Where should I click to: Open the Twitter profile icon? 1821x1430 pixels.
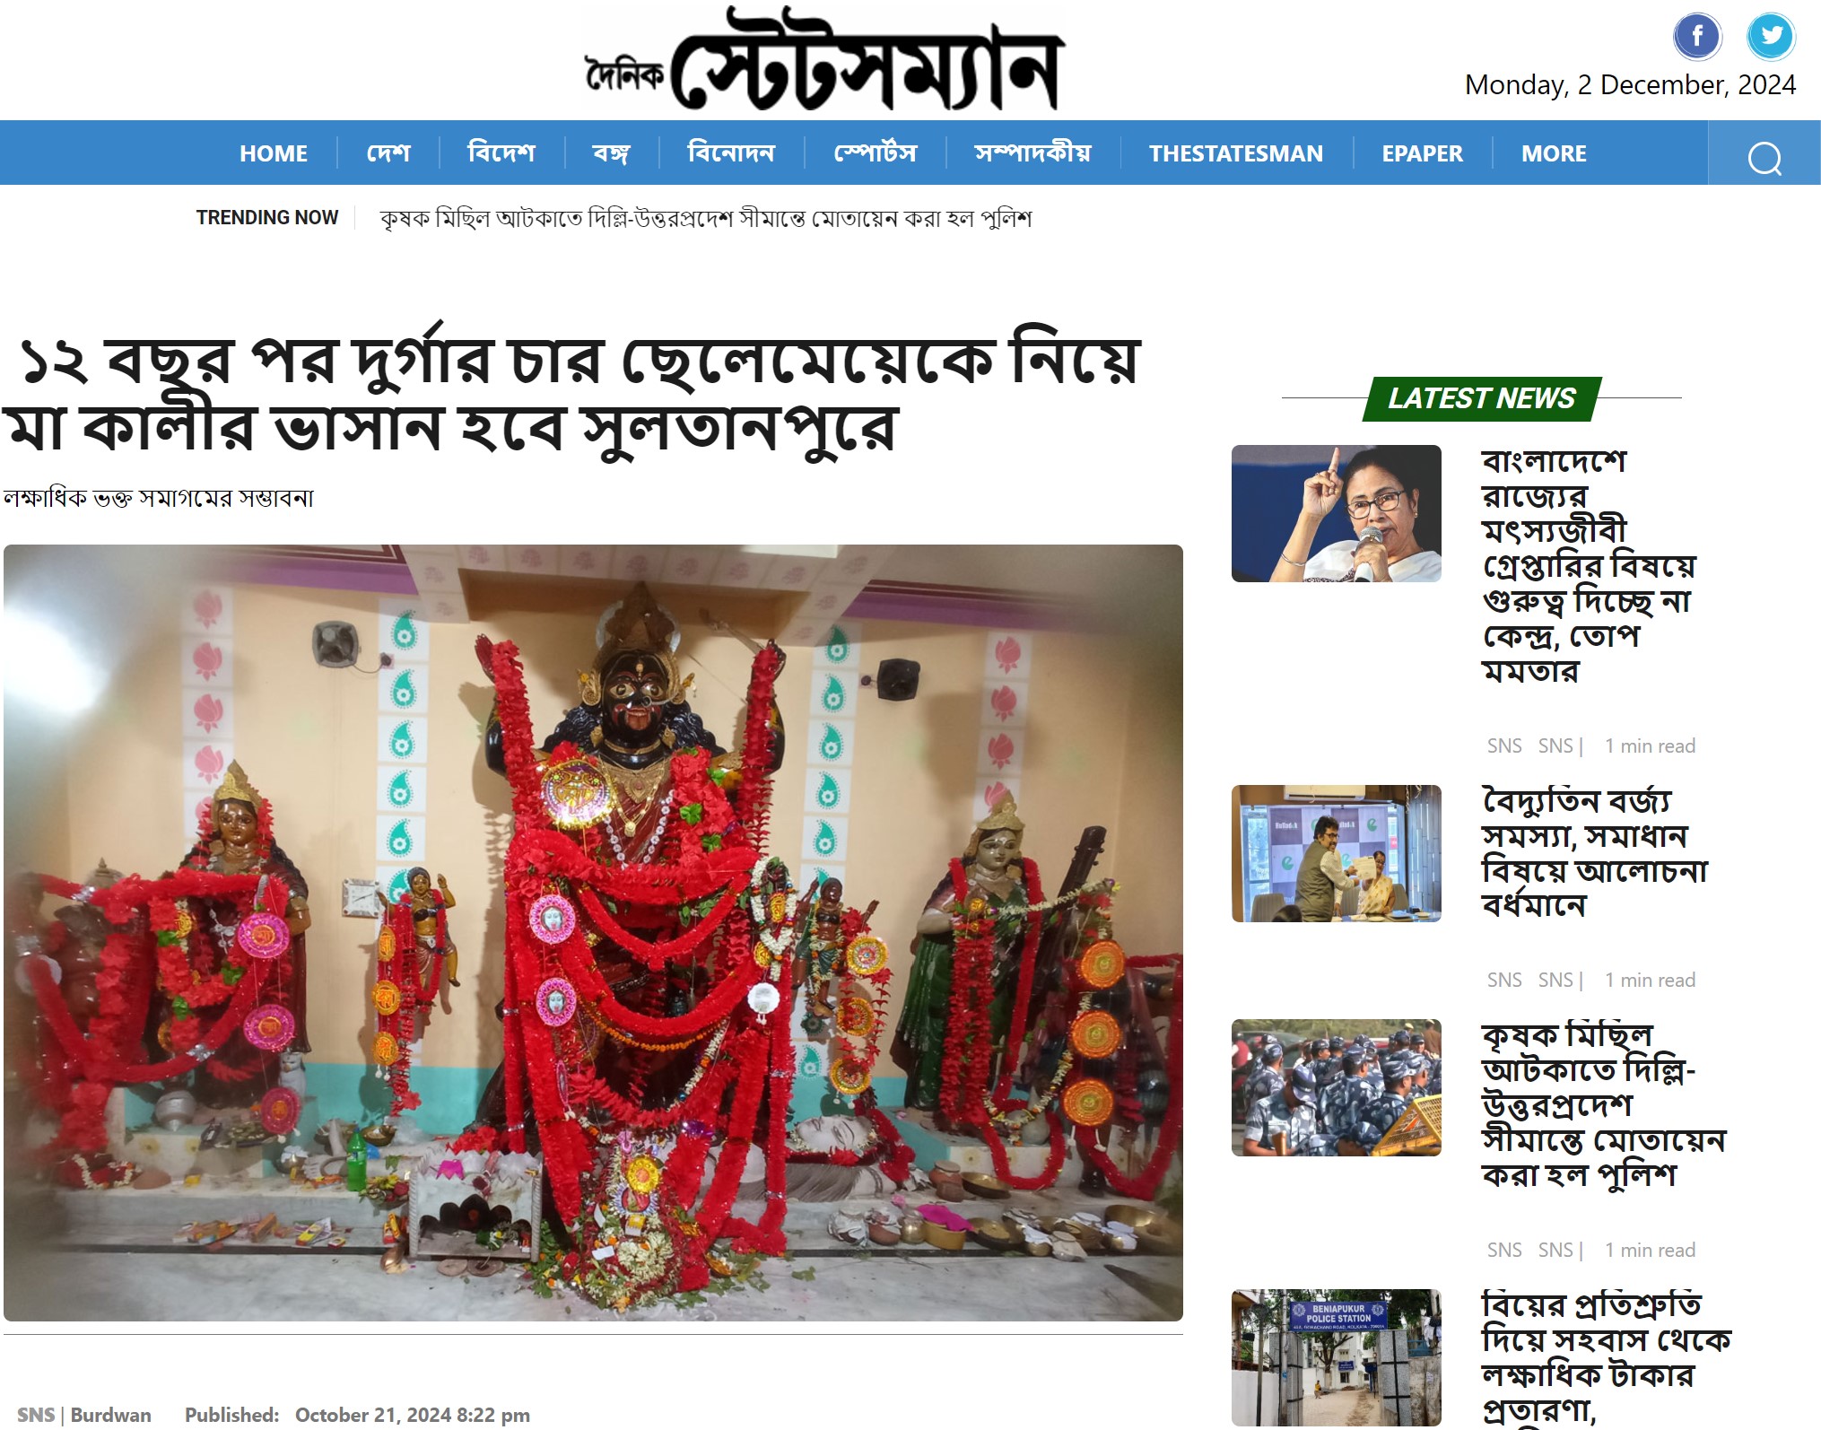coord(1771,37)
